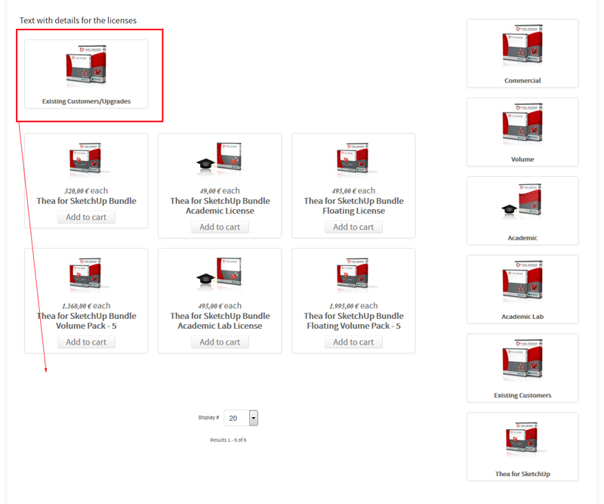Open the Existing Customers/Upgrades product box image
Image resolution: width=604 pixels, height=504 pixels.
[86, 66]
